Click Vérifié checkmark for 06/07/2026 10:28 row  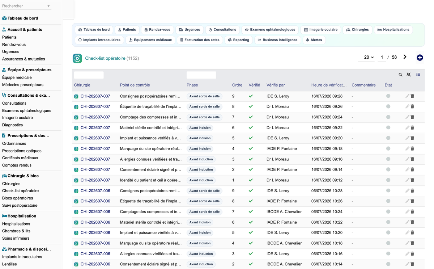point(251,191)
